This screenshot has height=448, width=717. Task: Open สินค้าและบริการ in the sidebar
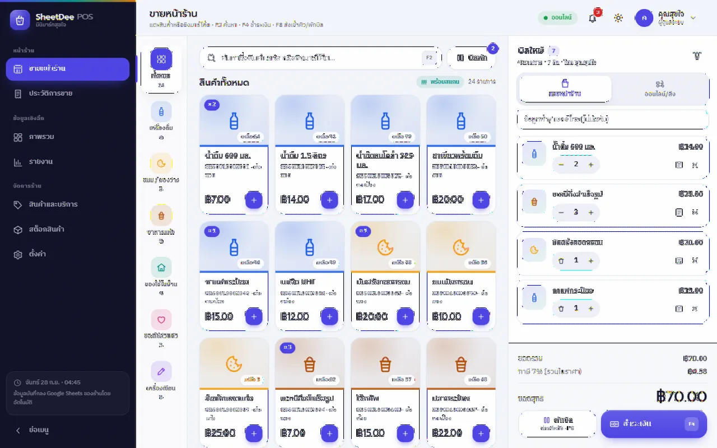(67, 204)
